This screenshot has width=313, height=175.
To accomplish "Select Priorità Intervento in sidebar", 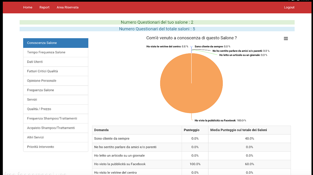I will pyautogui.click(x=56, y=147).
